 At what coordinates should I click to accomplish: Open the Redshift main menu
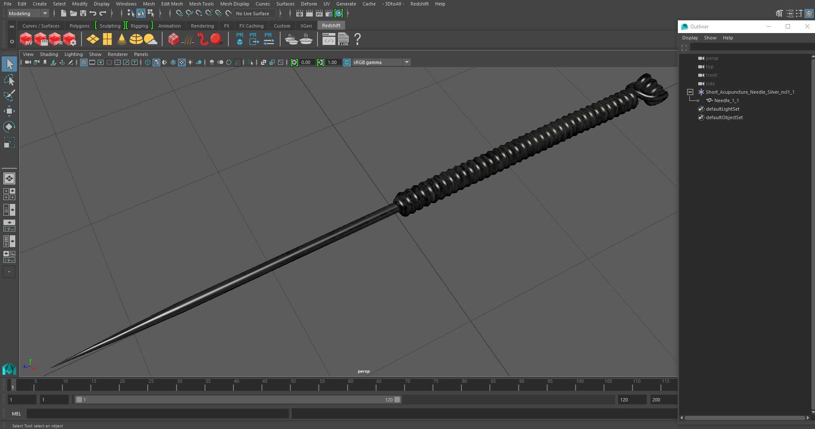pyautogui.click(x=419, y=4)
